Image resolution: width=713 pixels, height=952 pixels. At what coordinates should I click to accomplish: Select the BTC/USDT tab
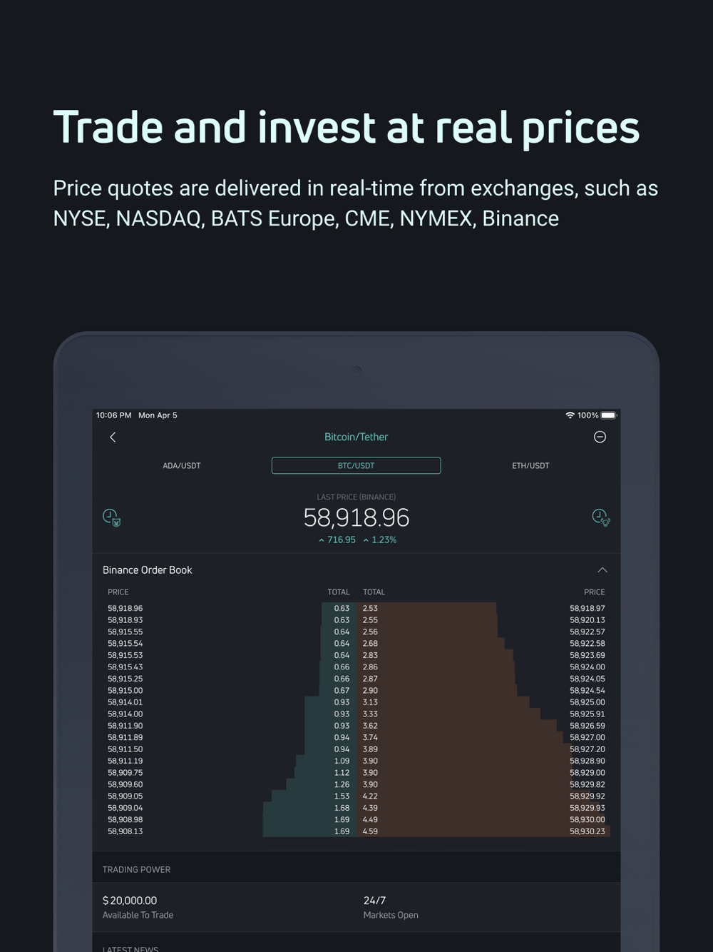(x=356, y=466)
